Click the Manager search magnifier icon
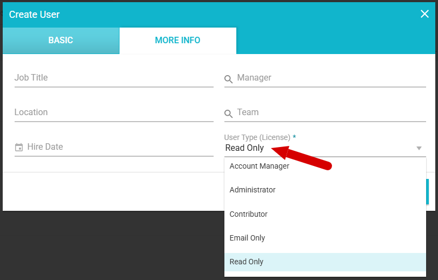The width and height of the screenshot is (438, 280). [229, 79]
